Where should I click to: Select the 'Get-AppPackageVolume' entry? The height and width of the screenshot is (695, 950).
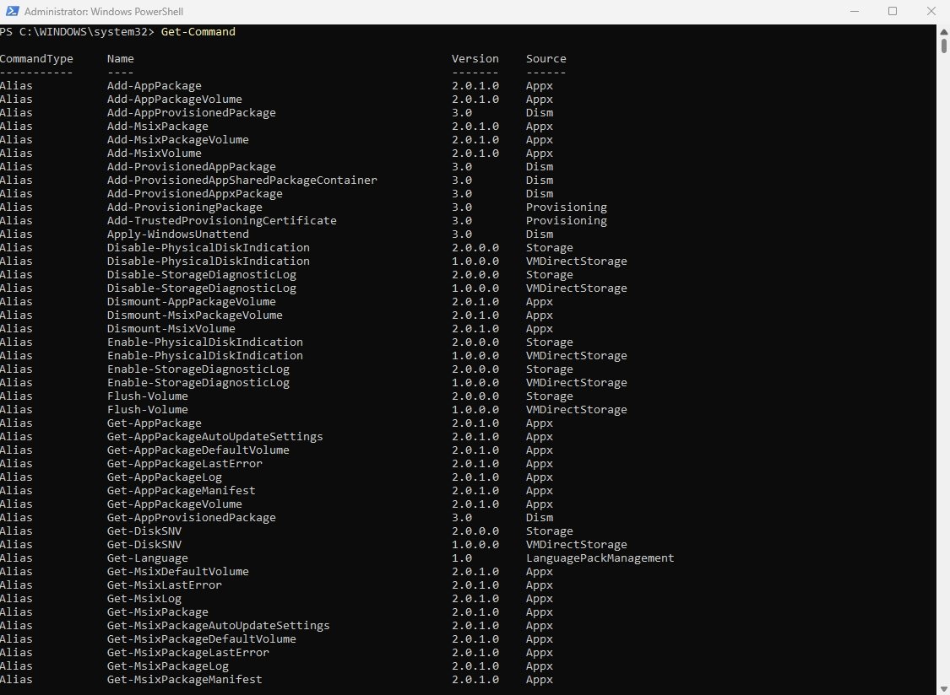click(x=175, y=504)
